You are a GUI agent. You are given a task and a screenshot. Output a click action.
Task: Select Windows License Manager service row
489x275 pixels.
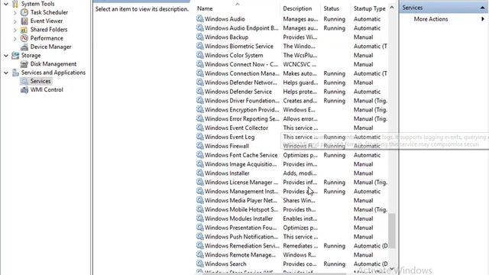pos(292,182)
